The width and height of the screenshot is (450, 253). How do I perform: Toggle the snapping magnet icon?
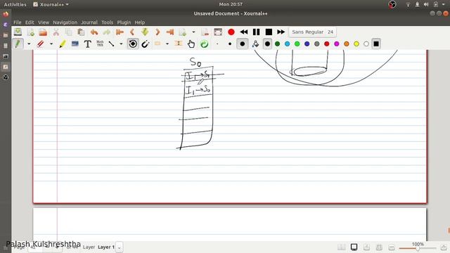pyautogui.click(x=146, y=44)
